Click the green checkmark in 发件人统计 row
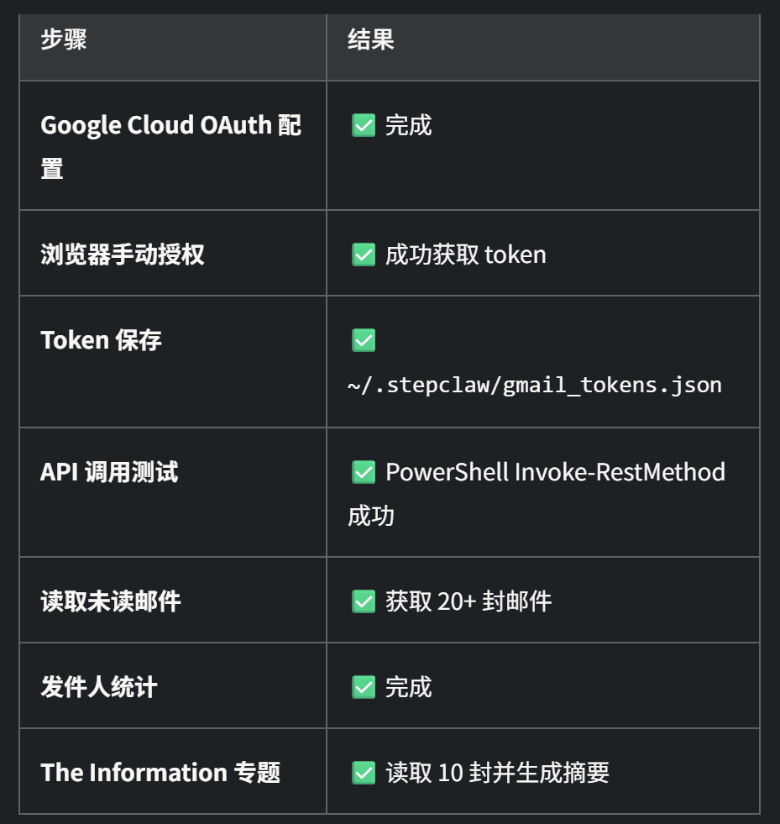Screen dimensions: 780x824 364,687
